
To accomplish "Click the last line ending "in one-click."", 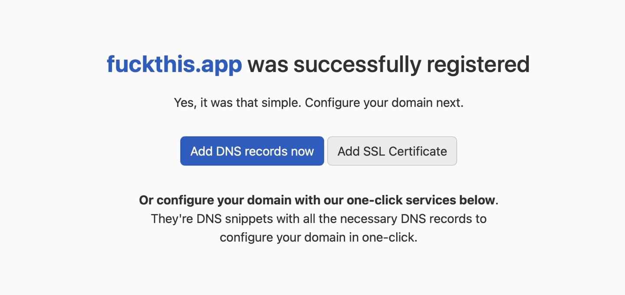I will [318, 237].
